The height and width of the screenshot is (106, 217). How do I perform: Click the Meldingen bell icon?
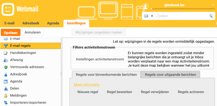(x=6, y=95)
